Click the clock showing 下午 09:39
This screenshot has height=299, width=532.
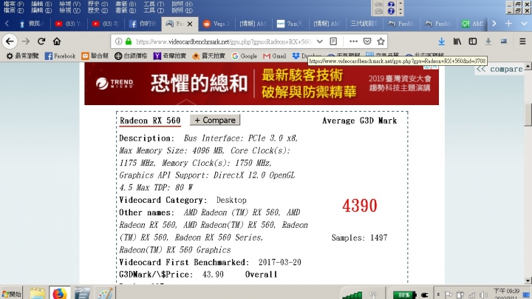pos(506,291)
